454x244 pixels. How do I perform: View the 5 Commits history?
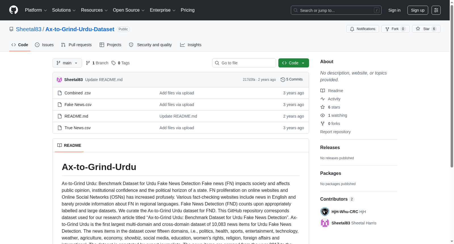[292, 79]
